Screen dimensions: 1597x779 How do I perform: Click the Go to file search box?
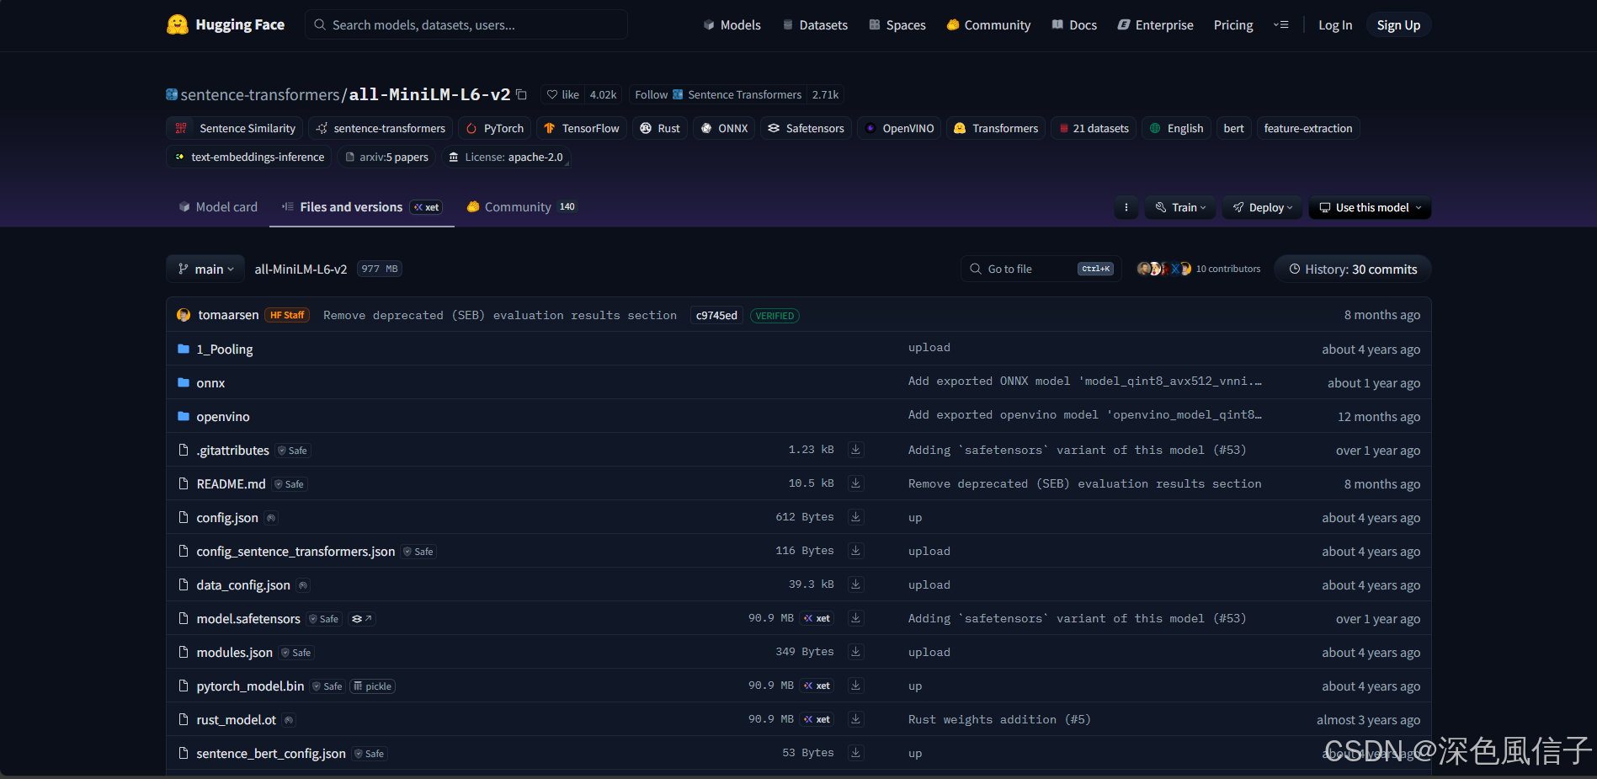[x=1041, y=269]
